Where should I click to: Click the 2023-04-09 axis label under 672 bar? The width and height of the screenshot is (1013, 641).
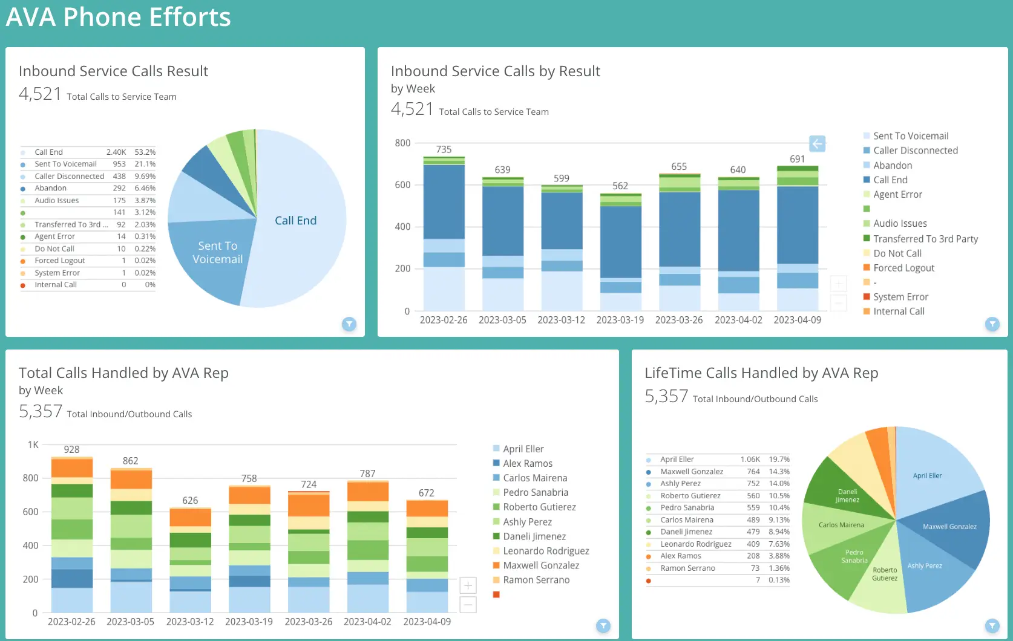tap(427, 622)
